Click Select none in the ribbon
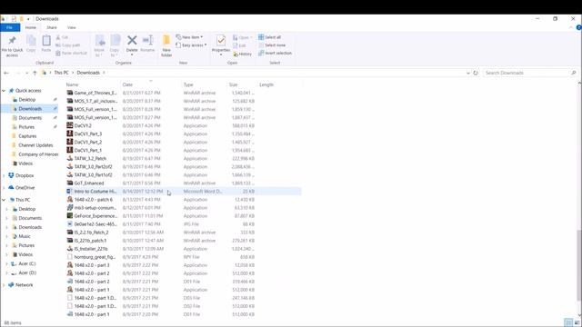Image resolution: width=582 pixels, height=327 pixels. point(272,45)
